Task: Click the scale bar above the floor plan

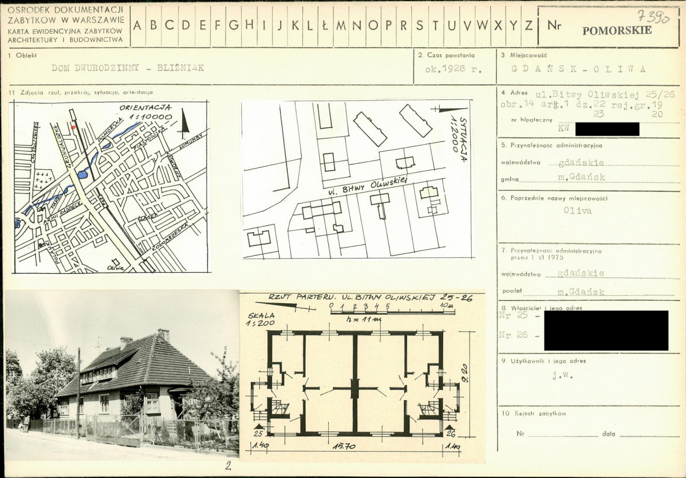Action: point(392,312)
